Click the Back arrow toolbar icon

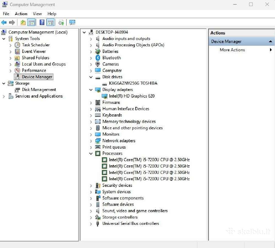4,22
